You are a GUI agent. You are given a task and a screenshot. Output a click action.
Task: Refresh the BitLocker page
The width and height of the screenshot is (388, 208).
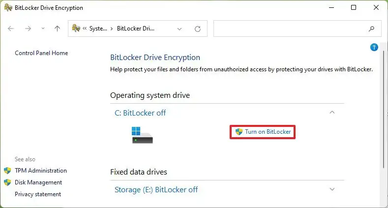pyautogui.click(x=198, y=29)
